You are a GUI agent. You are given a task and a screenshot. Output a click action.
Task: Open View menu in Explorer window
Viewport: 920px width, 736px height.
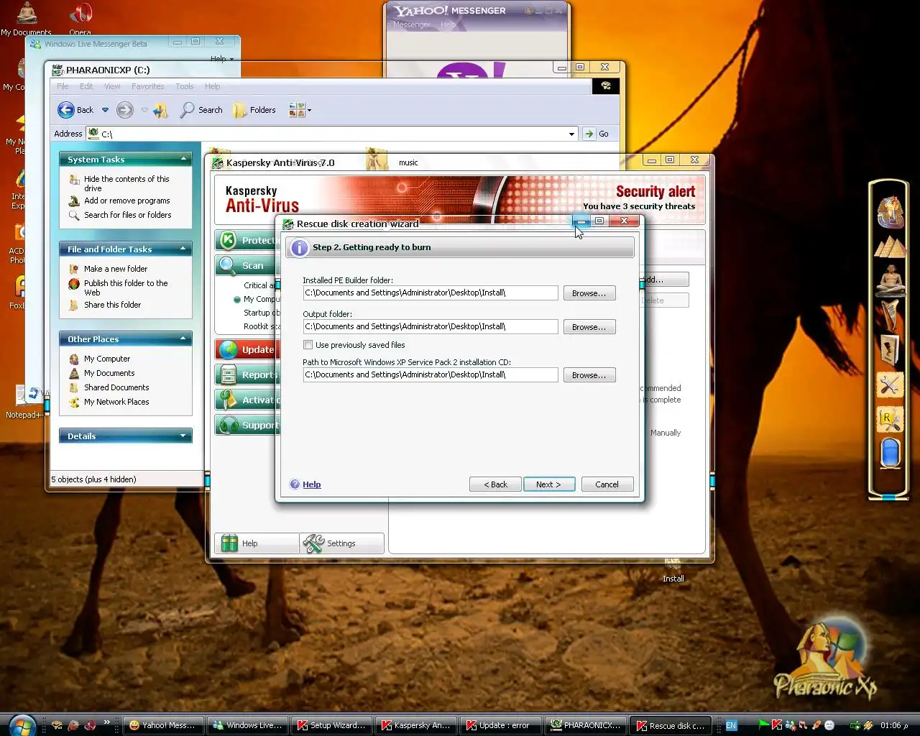click(x=112, y=86)
